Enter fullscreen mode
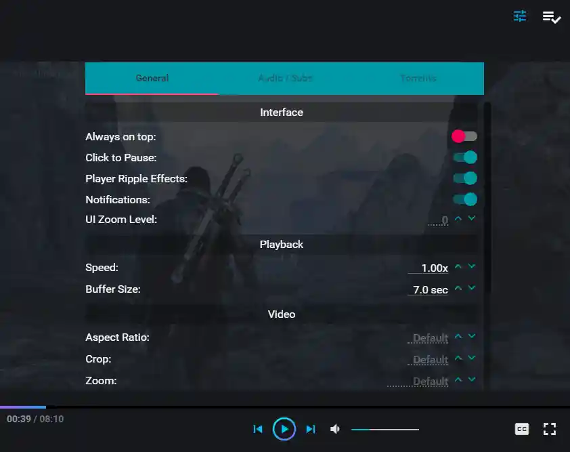Image resolution: width=570 pixels, height=452 pixels. tap(549, 429)
